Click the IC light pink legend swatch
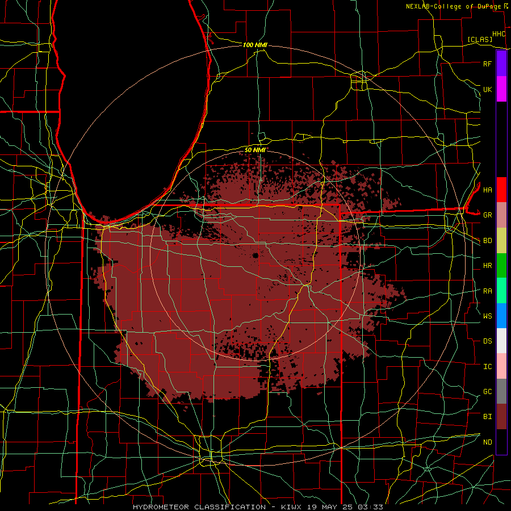Viewport: 511px width, 511px height. tap(501, 366)
